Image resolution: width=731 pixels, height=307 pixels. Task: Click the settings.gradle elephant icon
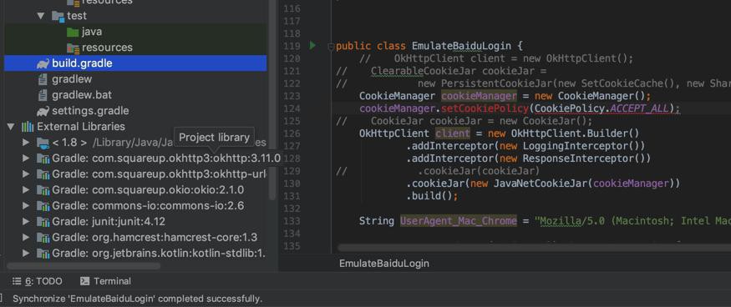pyautogui.click(x=43, y=111)
